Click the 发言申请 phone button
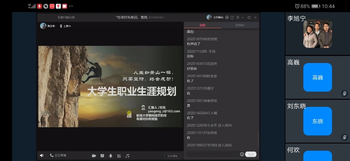The image size is (350, 161). tap(58, 156)
